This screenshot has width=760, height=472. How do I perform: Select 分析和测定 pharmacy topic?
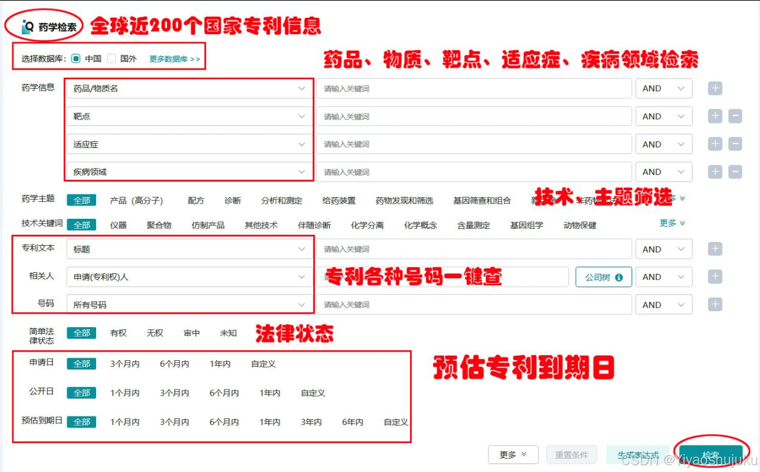pos(281,201)
